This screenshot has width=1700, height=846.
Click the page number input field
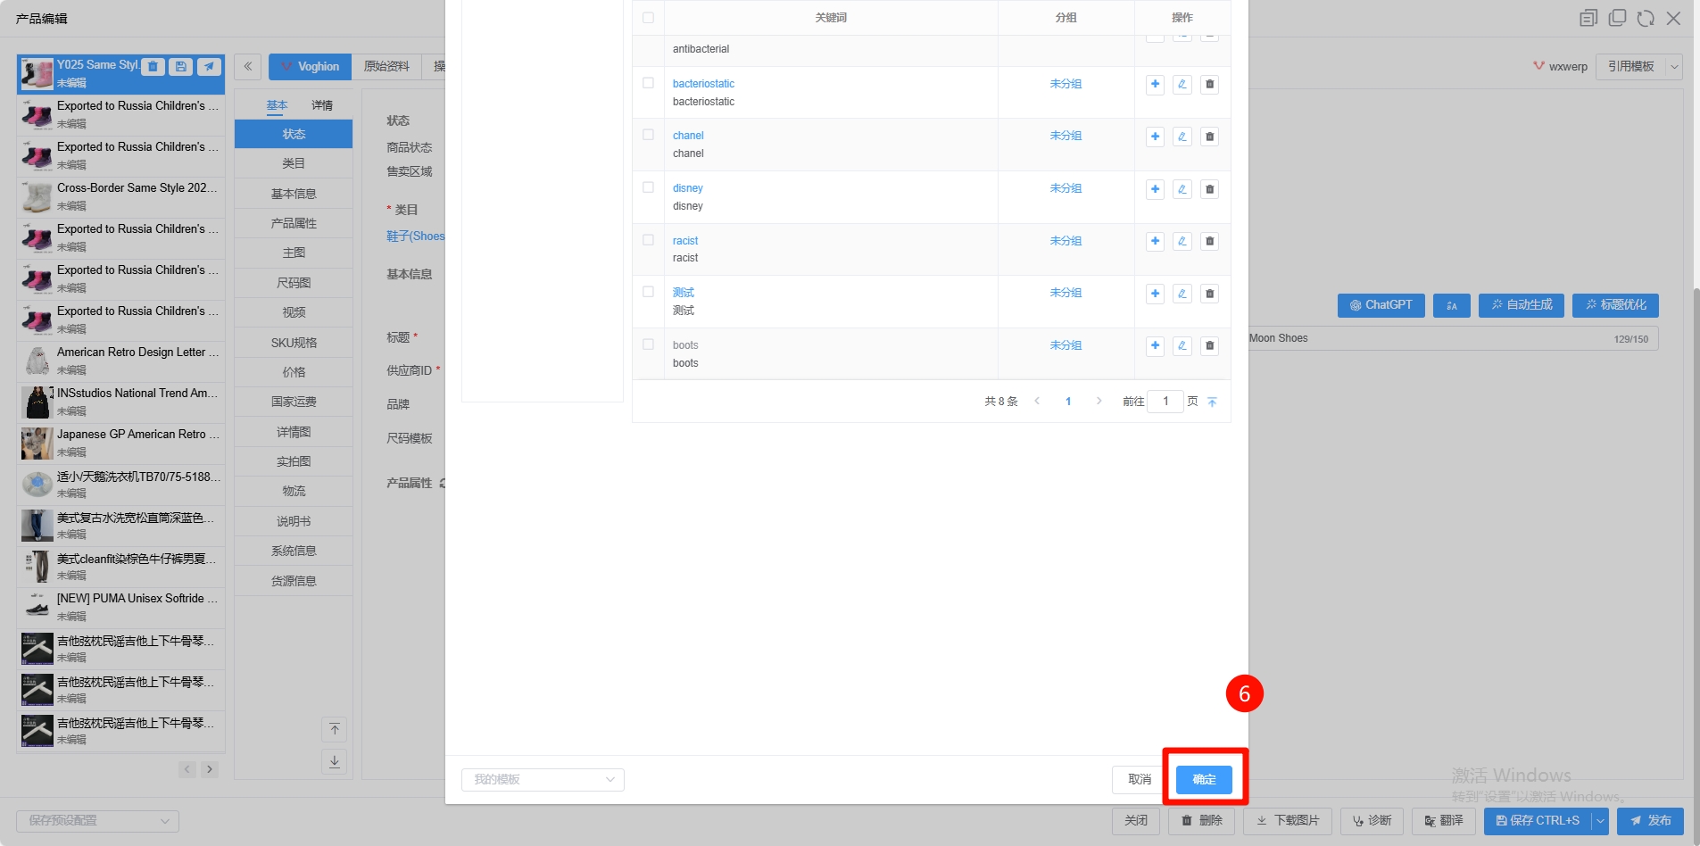click(1165, 402)
